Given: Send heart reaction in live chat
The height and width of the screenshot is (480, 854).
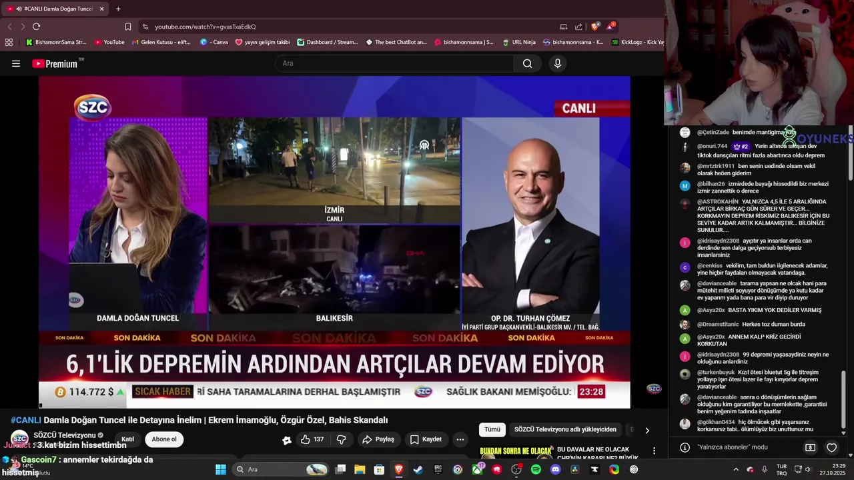Looking at the screenshot, I should (831, 447).
